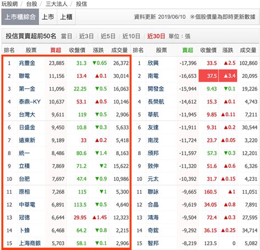Click the 投信 breadcrumb

click(81, 4)
